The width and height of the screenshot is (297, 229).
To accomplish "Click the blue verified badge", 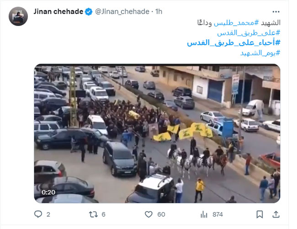I will [x=89, y=12].
